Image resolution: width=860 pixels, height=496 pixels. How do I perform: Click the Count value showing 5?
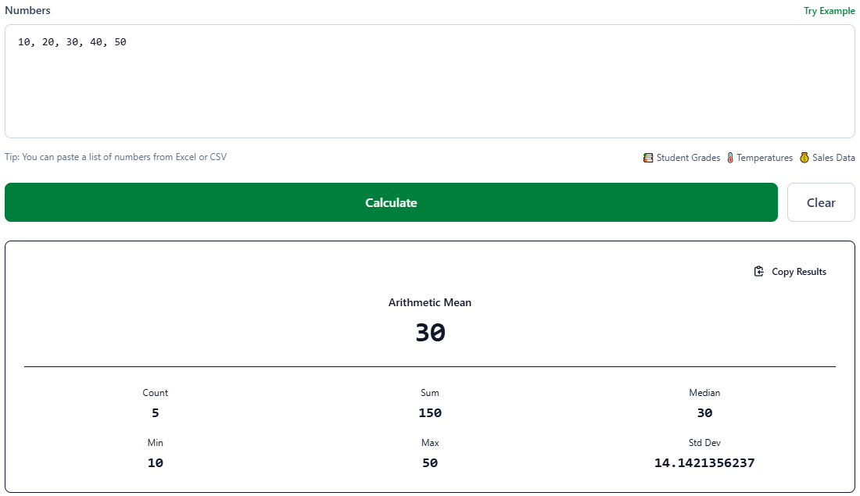coord(155,412)
